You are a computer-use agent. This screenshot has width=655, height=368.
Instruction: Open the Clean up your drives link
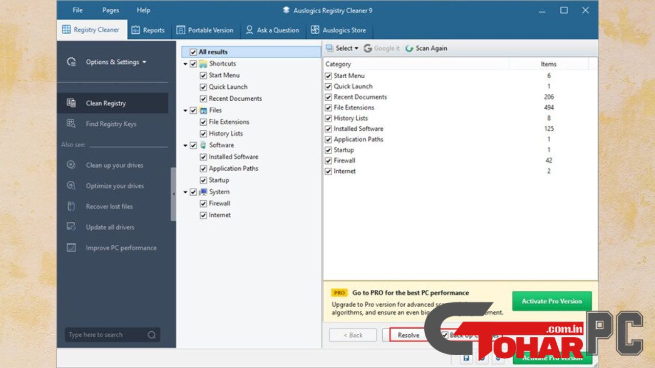pyautogui.click(x=115, y=165)
